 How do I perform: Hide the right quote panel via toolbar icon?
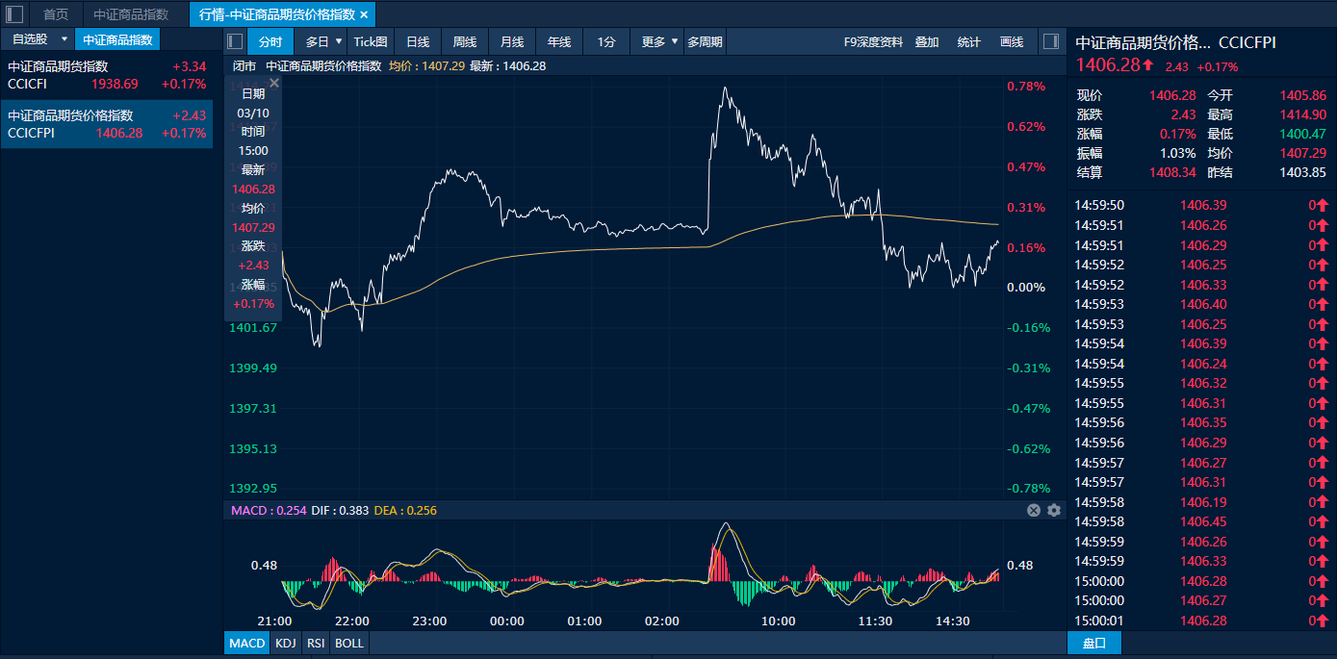coord(1050,41)
